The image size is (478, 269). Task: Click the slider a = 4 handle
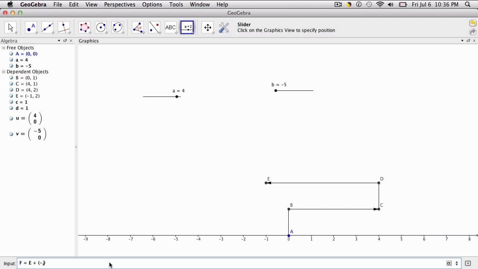click(x=177, y=97)
